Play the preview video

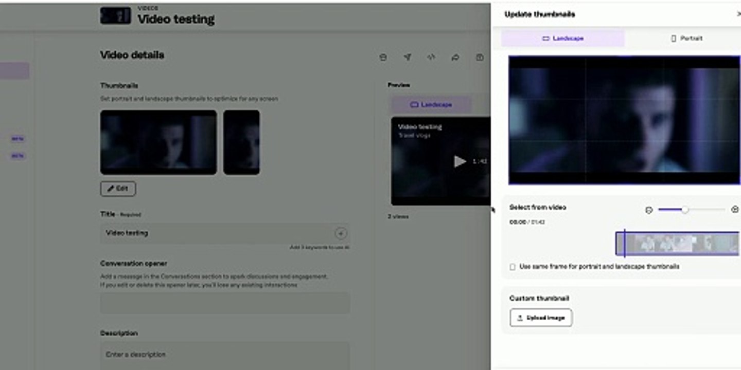point(460,161)
